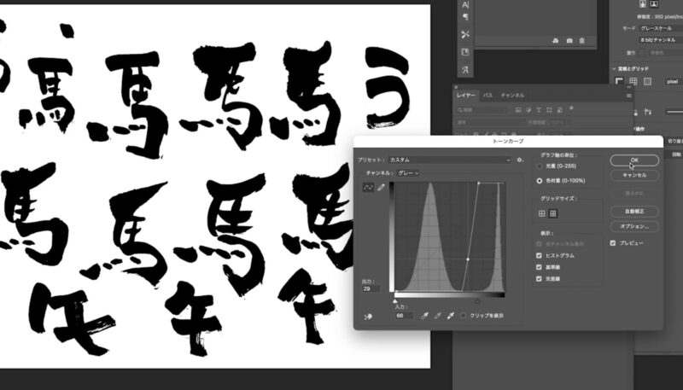Toggle layer filtering on/off switch
Viewport: 683px width, 390px height.
(x=571, y=108)
